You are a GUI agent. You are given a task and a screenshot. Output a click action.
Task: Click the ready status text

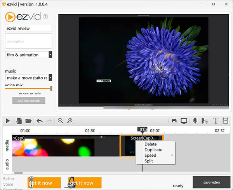click(178, 186)
